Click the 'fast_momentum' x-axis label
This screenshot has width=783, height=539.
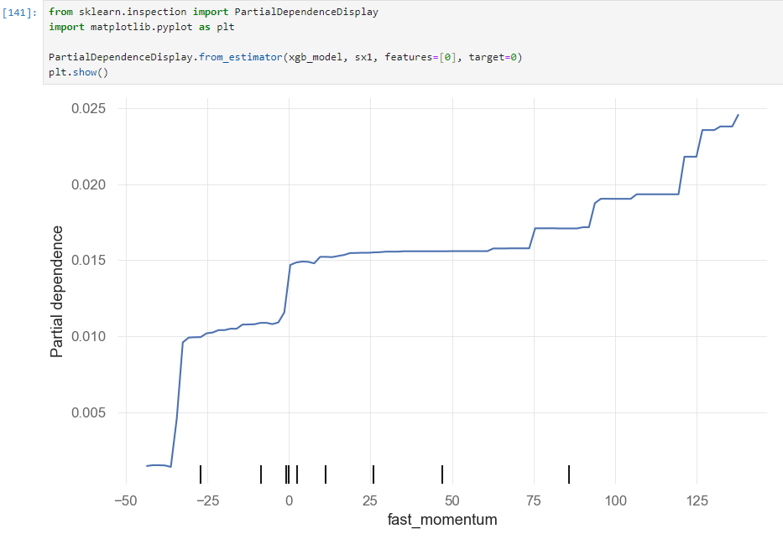tap(442, 520)
